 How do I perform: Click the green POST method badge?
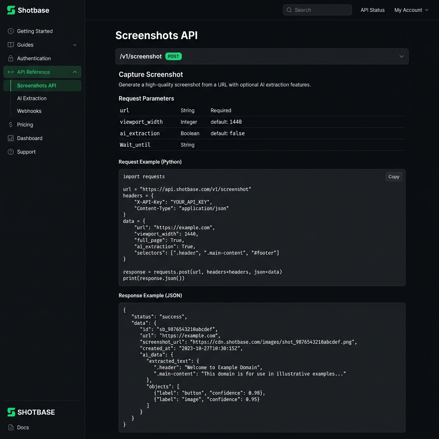(x=173, y=56)
